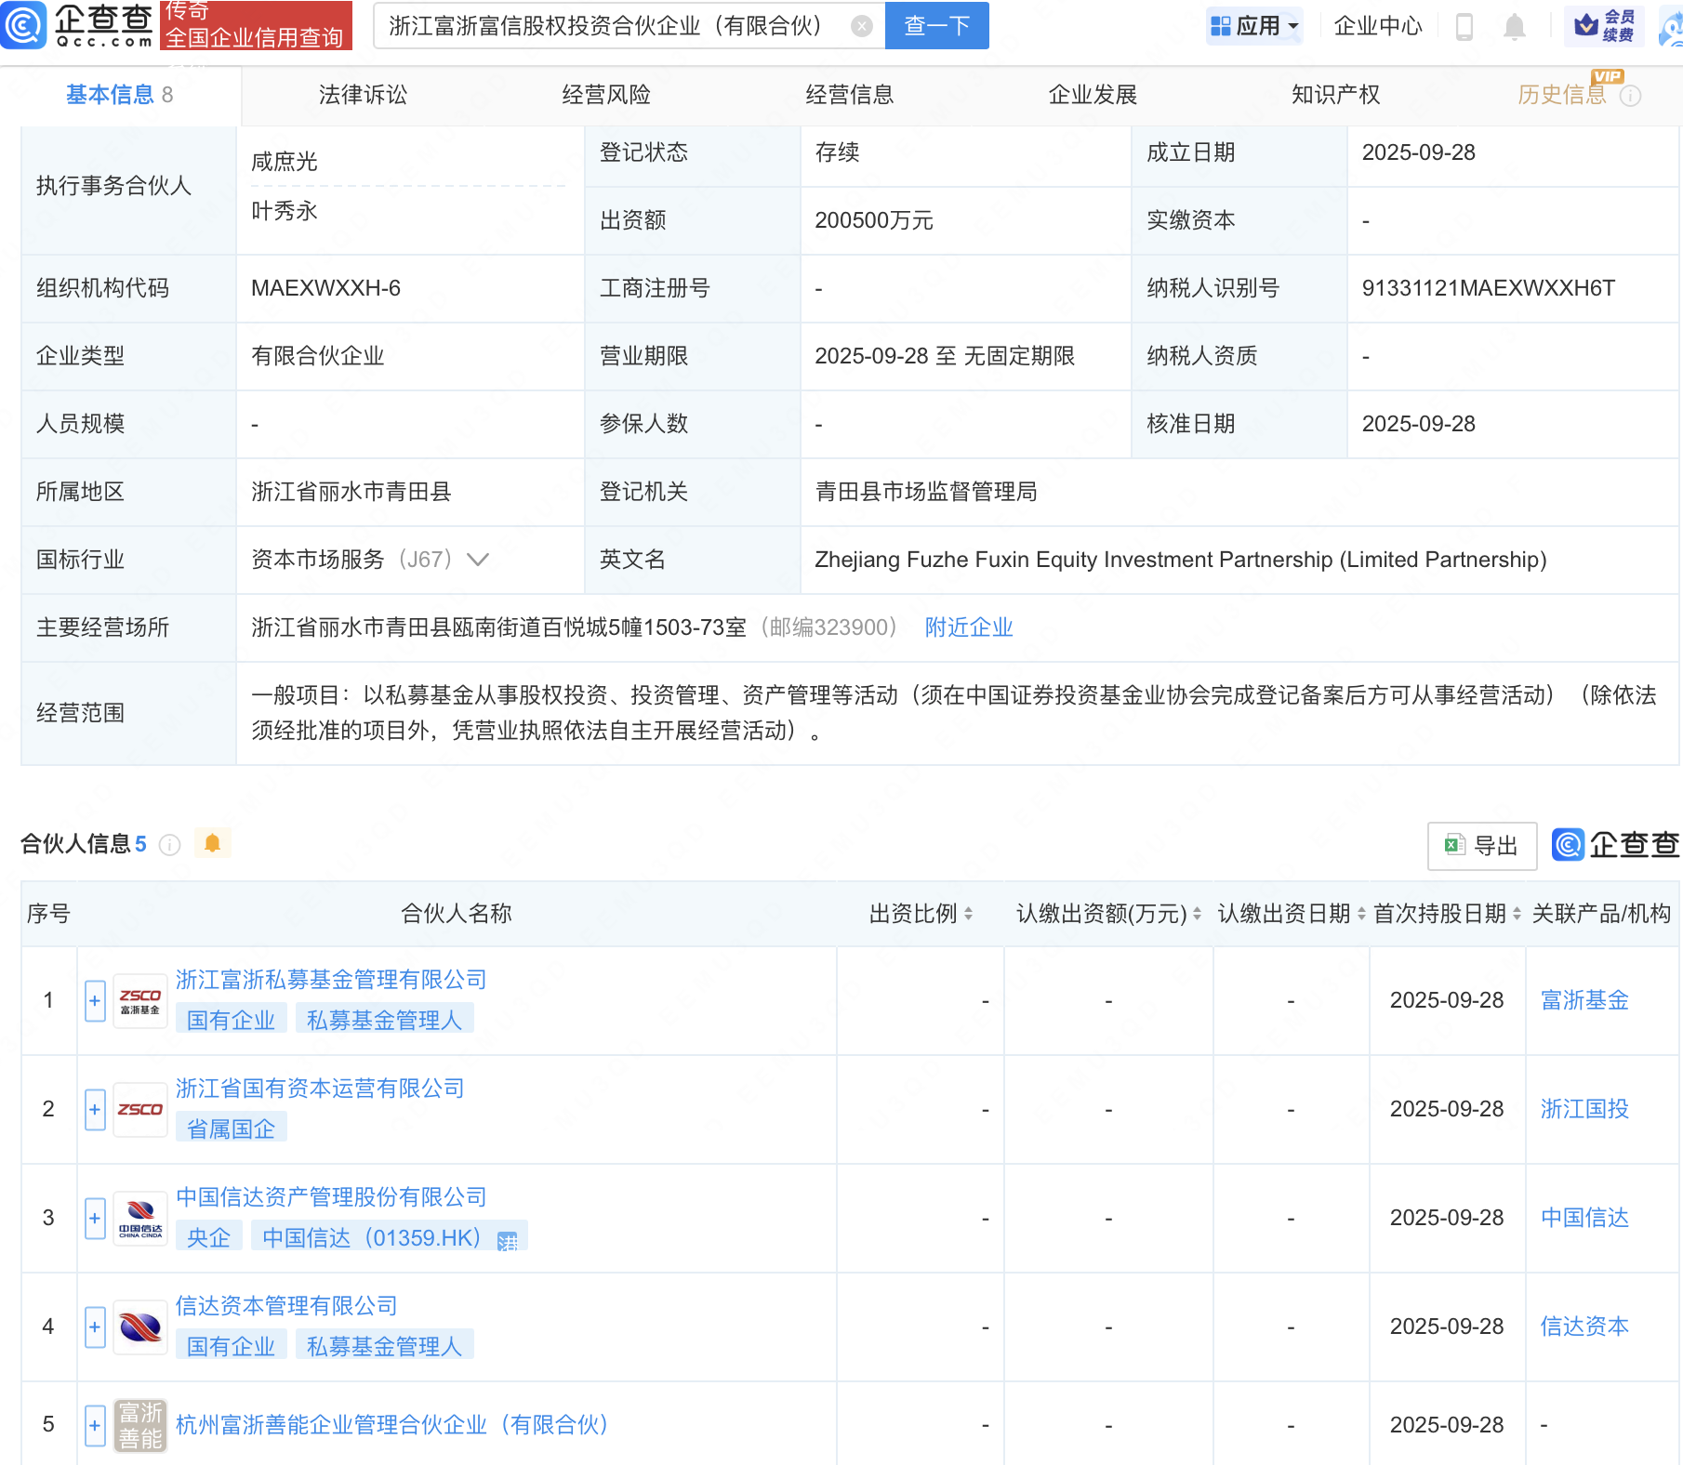The height and width of the screenshot is (1465, 1683).
Task: Open the notifications bell in header
Action: pos(1514,27)
